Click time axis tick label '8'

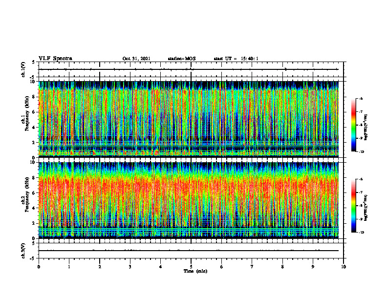click(x=282, y=267)
